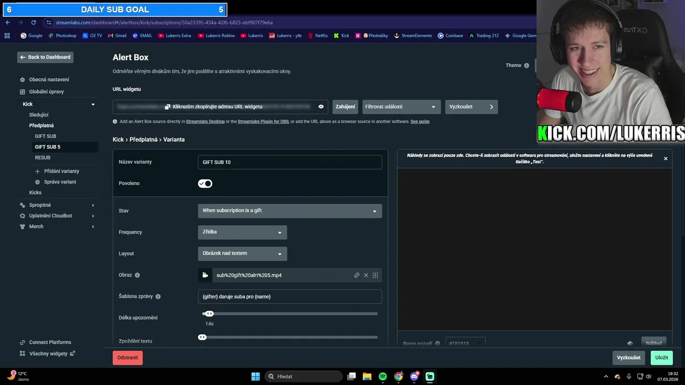Expand the Spropitné section

(x=93, y=205)
